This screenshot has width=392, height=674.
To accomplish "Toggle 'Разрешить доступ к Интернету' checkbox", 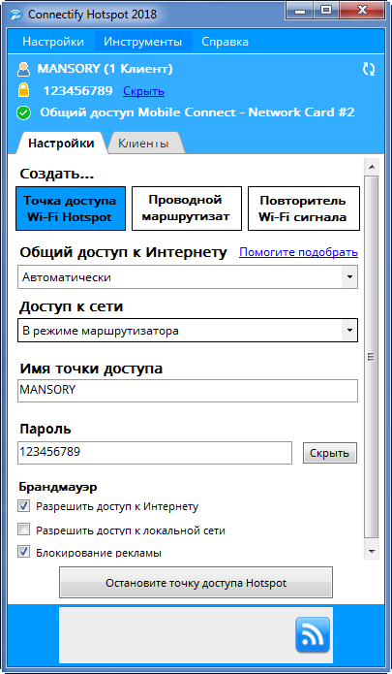I will coord(23,506).
